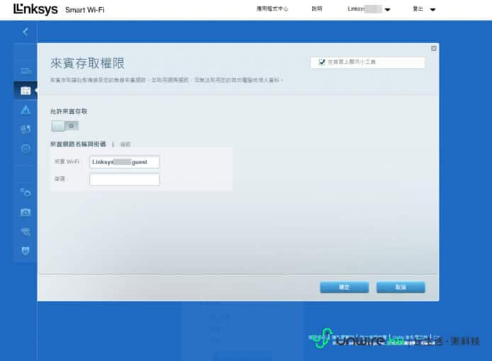Open Device List sidebar icon
The image size is (492, 361).
tap(26, 71)
